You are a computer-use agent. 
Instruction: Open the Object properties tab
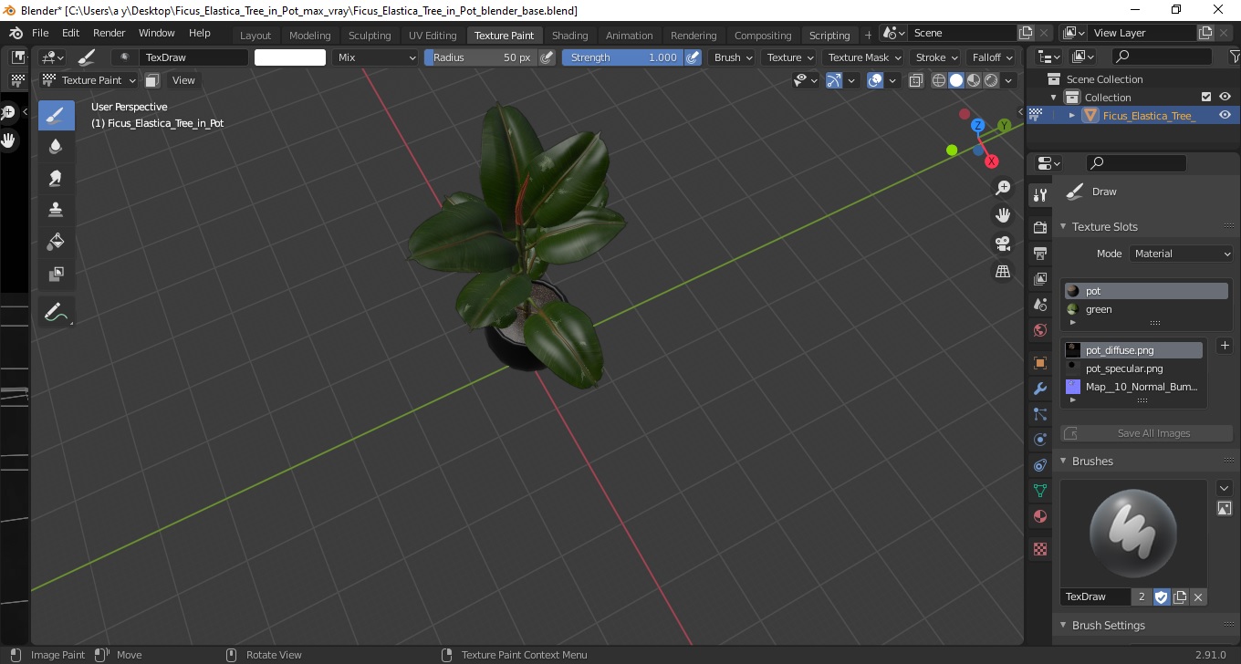[1039, 363]
